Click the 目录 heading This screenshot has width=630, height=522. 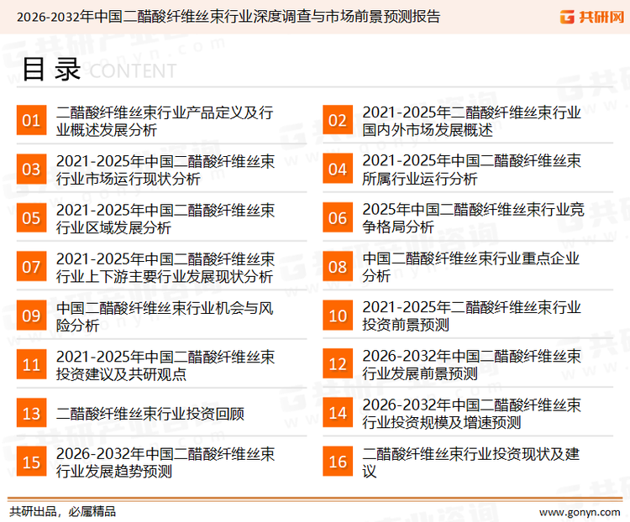pyautogui.click(x=51, y=69)
